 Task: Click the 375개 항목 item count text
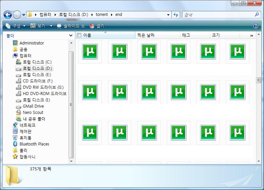pyautogui.click(x=40, y=169)
